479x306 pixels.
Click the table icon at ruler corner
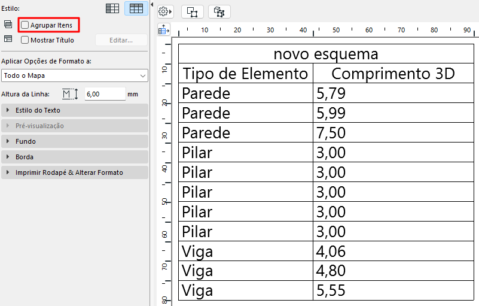[x=164, y=29]
